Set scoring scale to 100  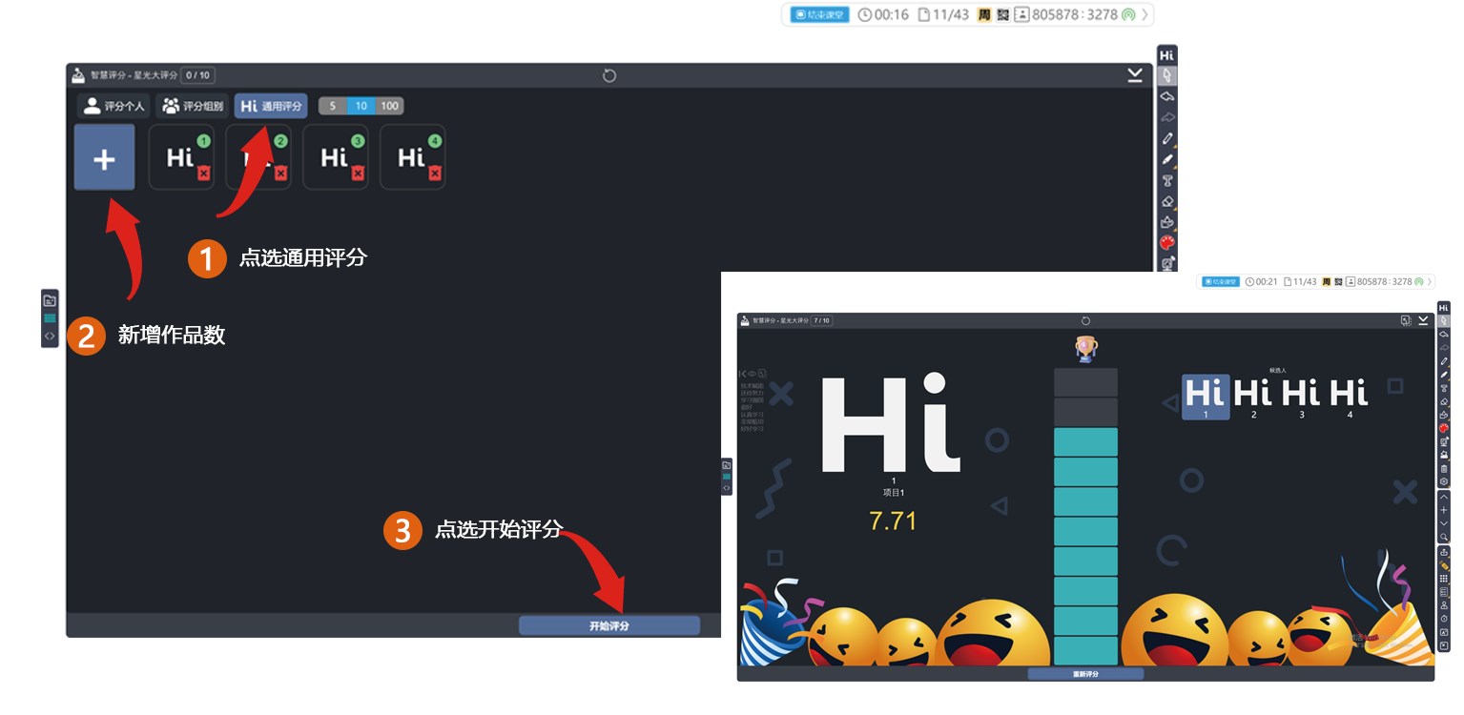(x=390, y=106)
